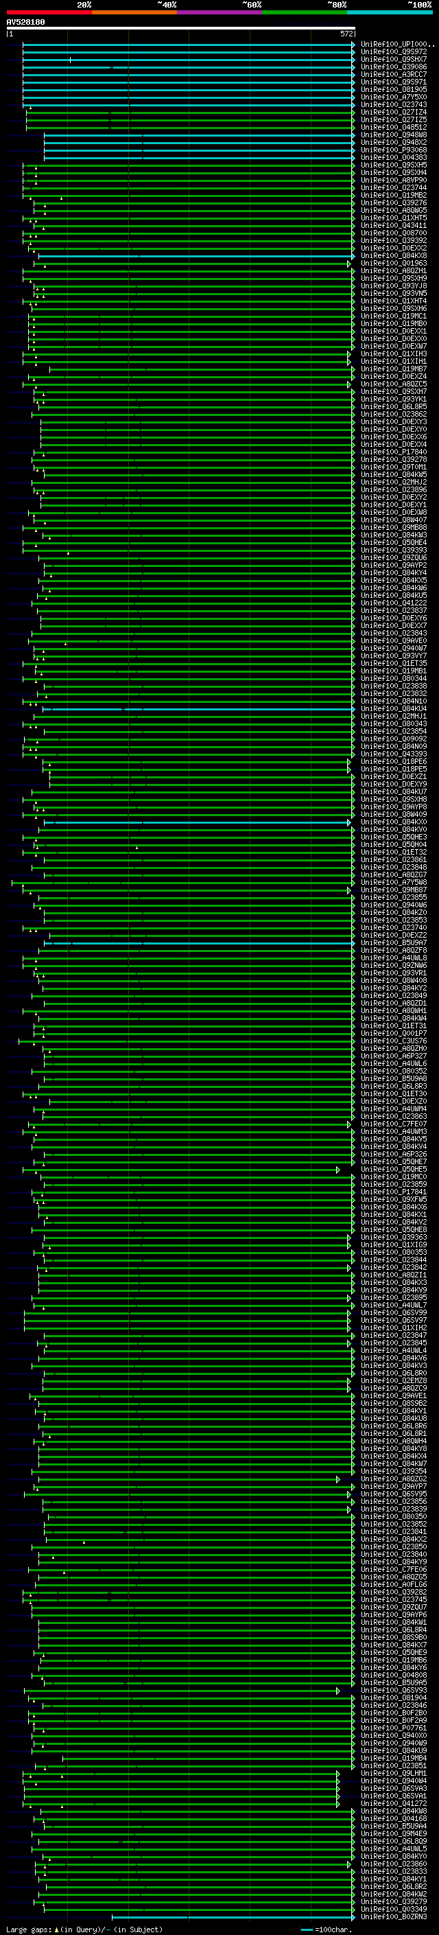Open hit UniRef100_Q9S972
Screen dimensions: 439x1935
pos(394,52)
